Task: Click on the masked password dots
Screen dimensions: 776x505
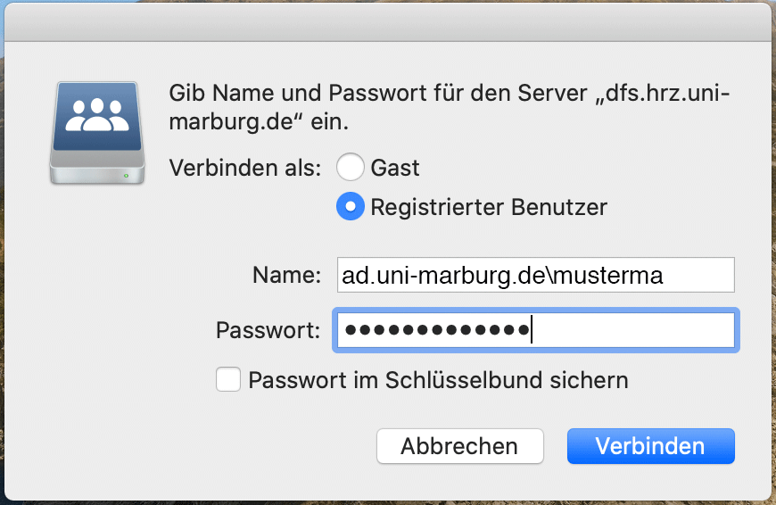Action: (437, 330)
